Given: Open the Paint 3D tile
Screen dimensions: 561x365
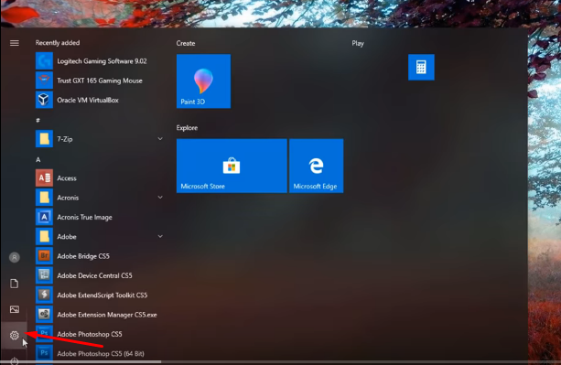Looking at the screenshot, I should coord(203,81).
